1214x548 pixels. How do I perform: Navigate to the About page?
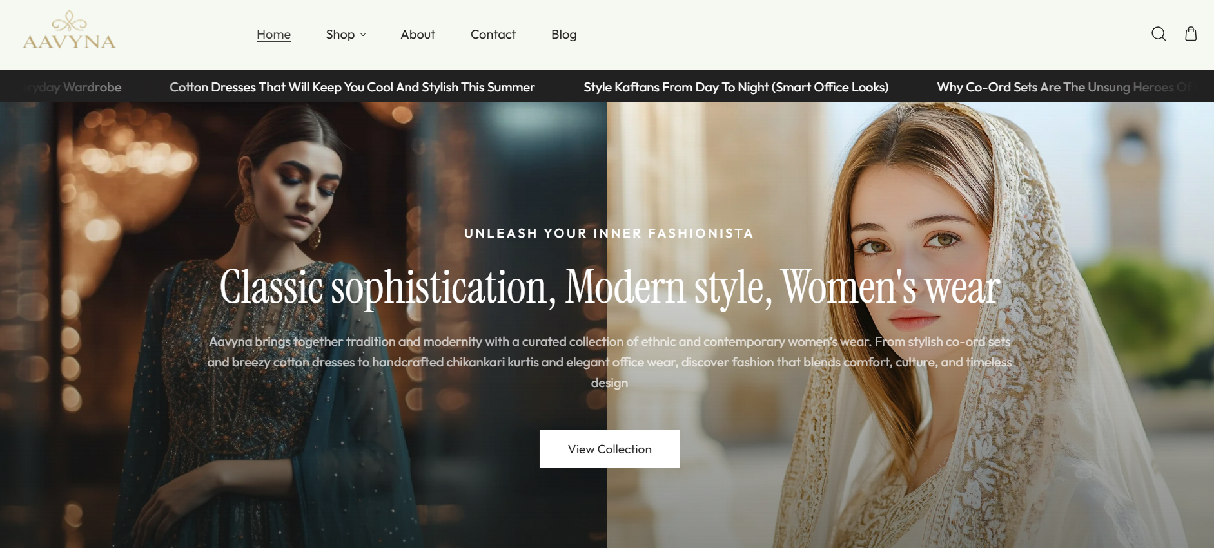tap(417, 35)
